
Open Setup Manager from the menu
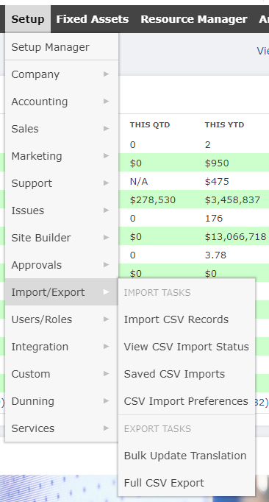tap(62, 47)
